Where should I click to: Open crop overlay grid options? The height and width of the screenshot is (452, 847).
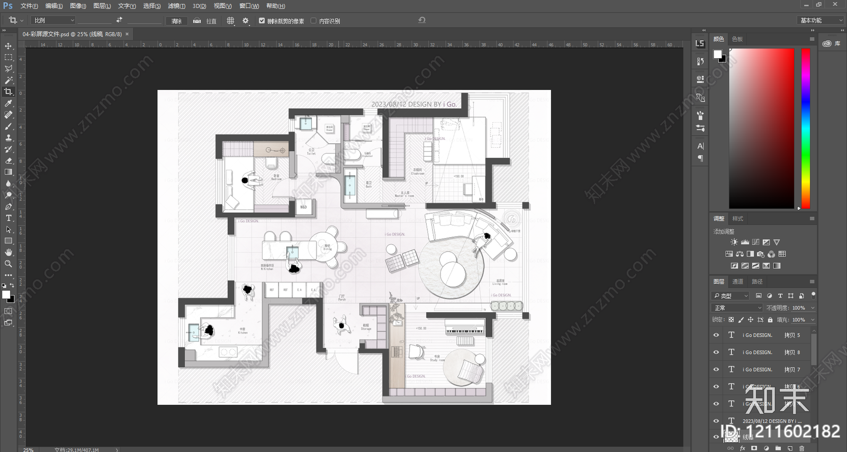[230, 21]
